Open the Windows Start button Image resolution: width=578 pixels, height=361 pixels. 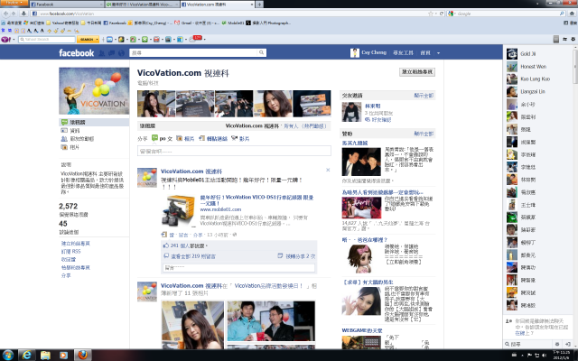point(7,355)
